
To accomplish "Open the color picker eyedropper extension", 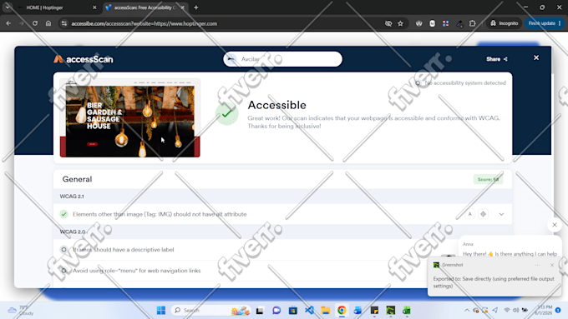I will pos(459,23).
